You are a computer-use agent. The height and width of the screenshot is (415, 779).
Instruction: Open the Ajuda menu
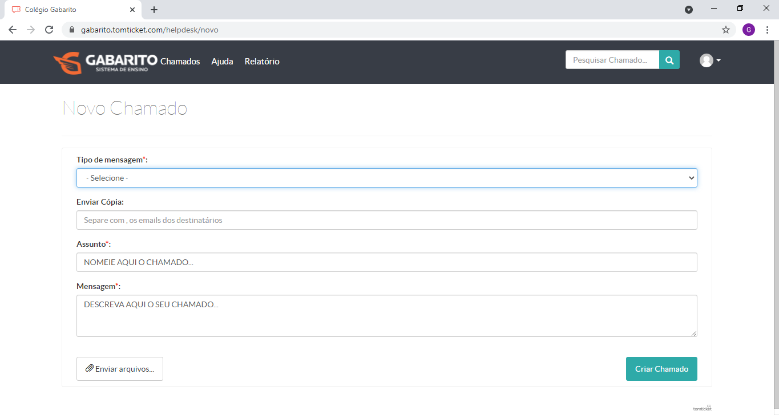[x=222, y=62]
